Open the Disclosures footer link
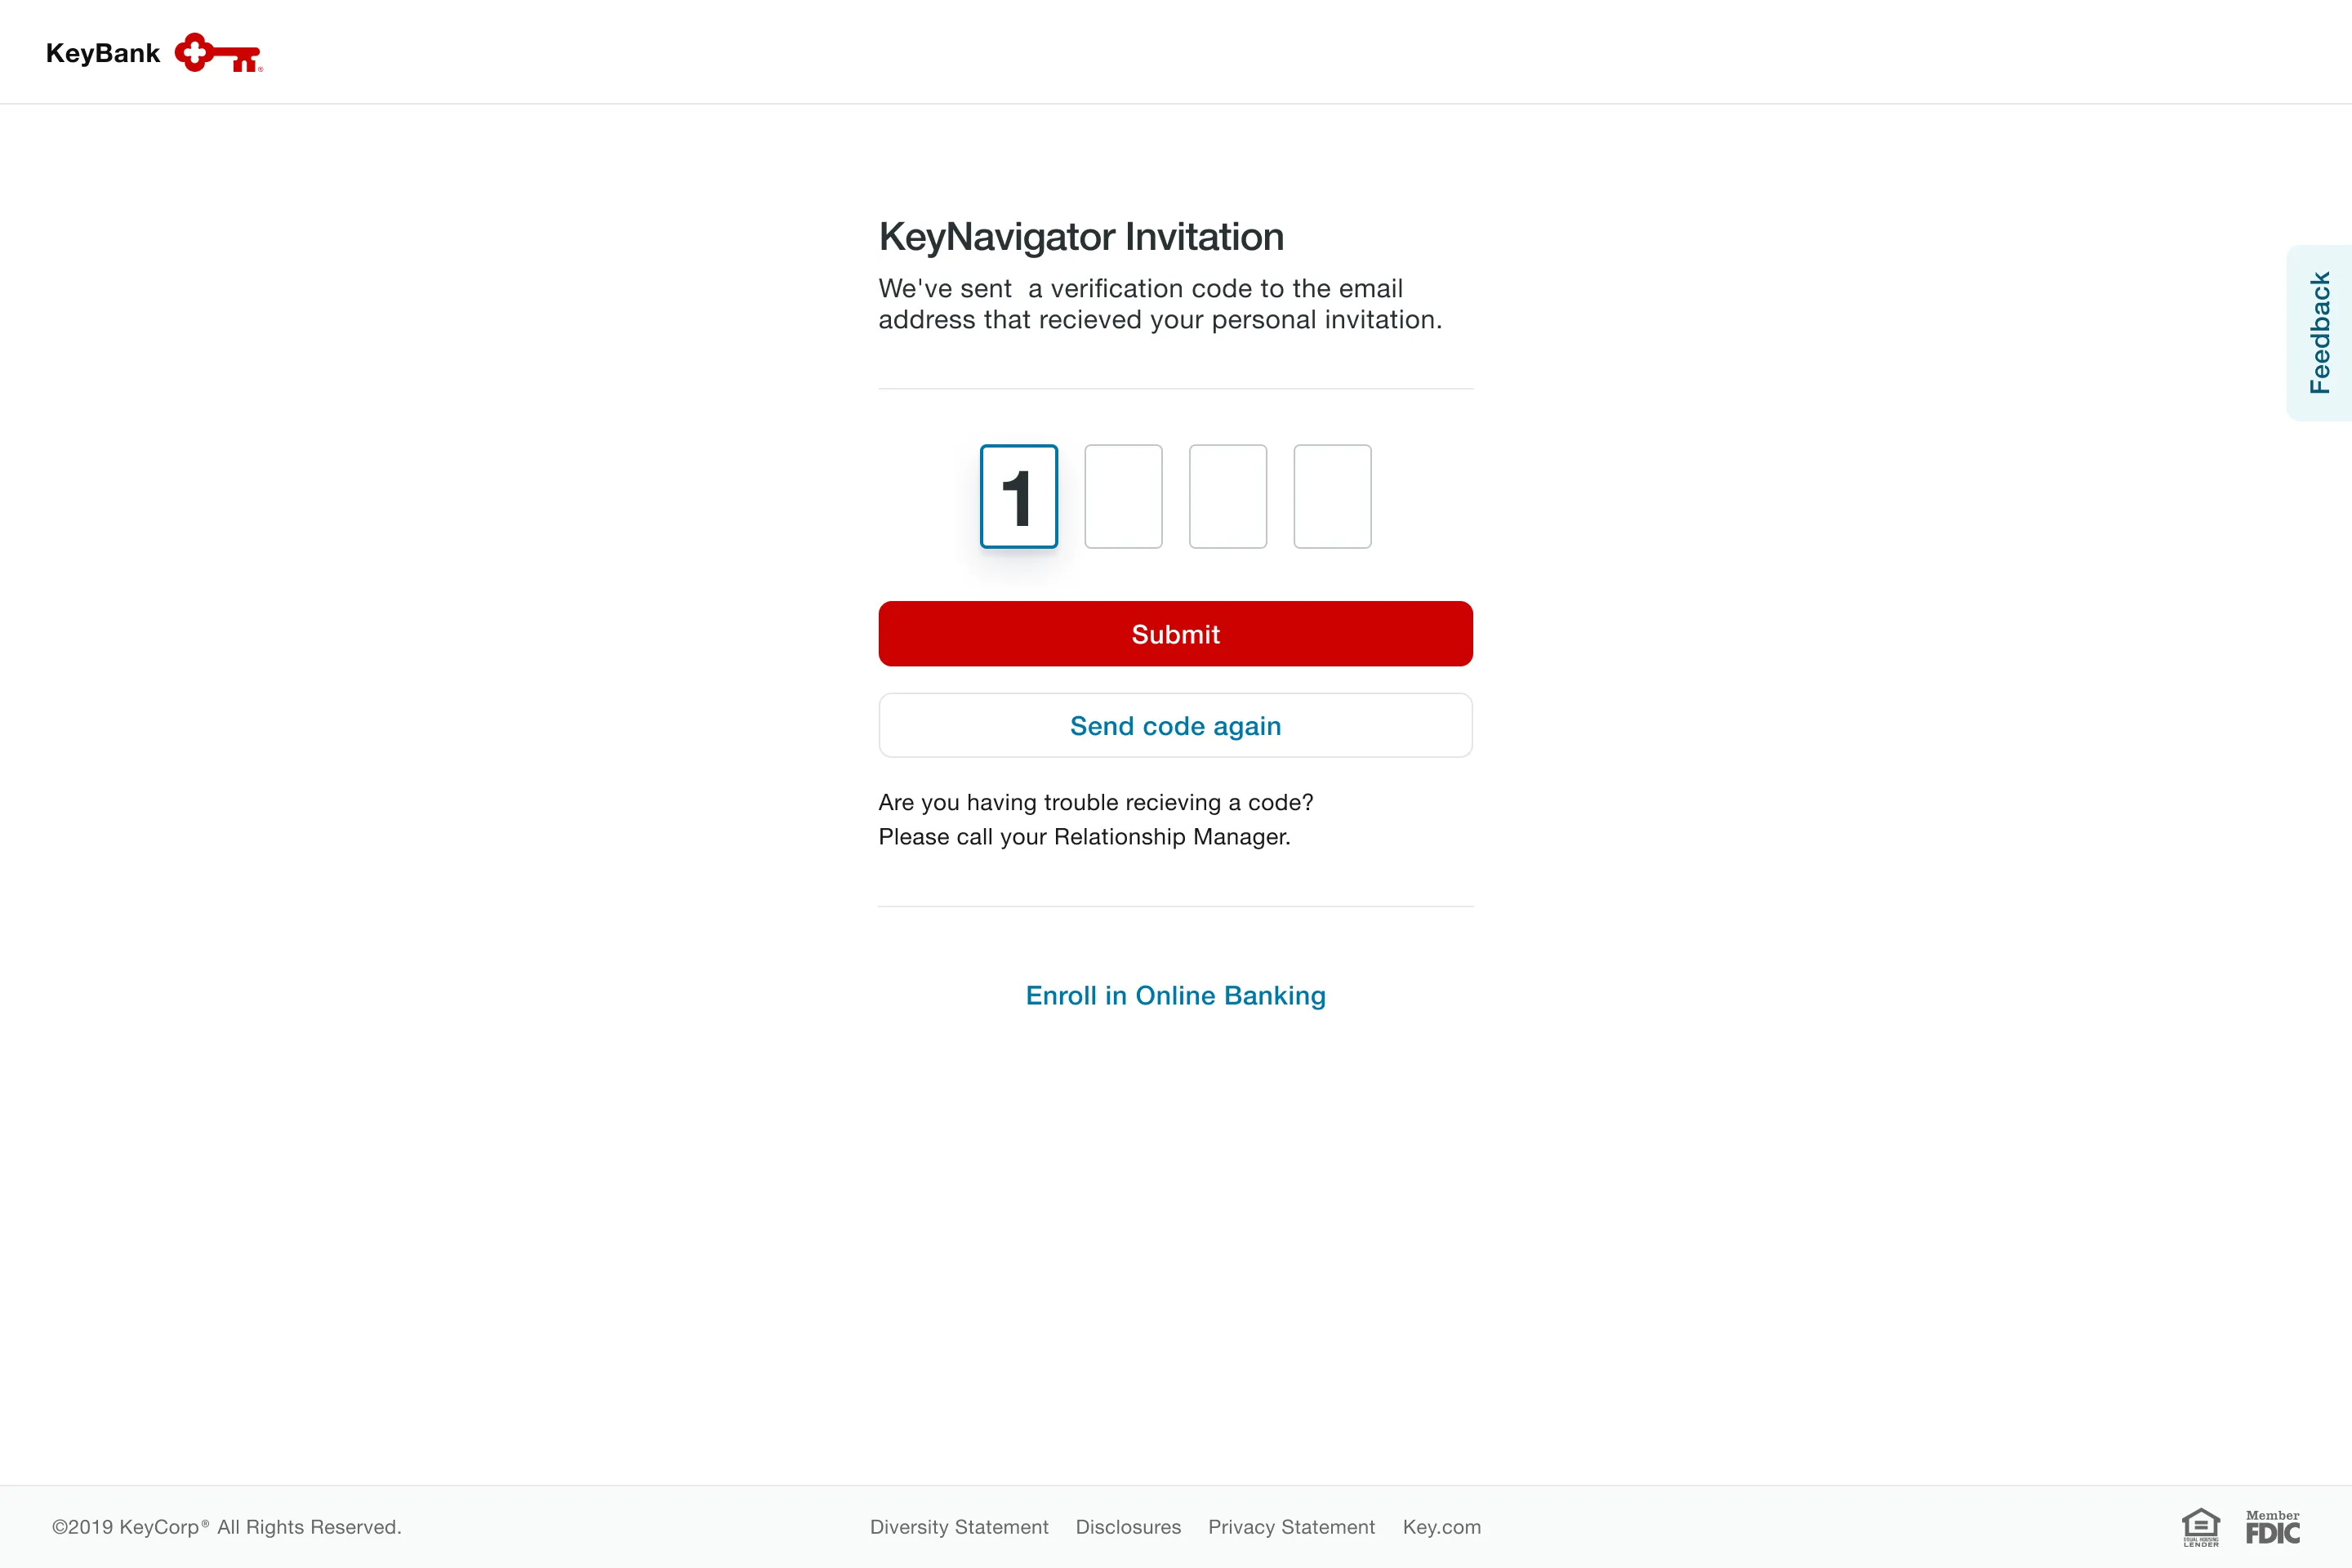This screenshot has height=1568, width=2352. (1128, 1527)
